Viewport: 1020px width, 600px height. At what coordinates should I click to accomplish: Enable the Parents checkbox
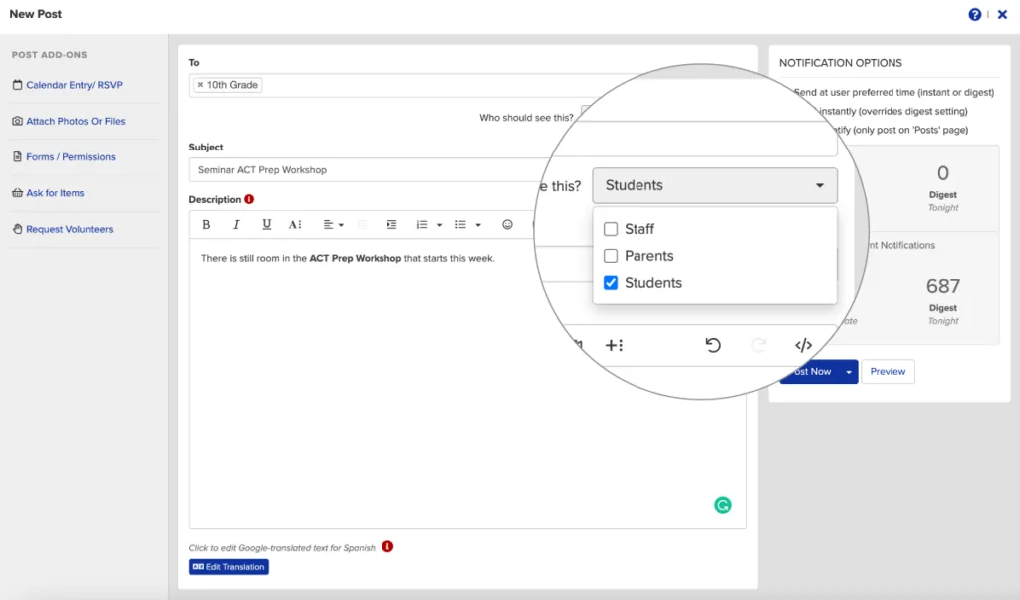(x=611, y=256)
